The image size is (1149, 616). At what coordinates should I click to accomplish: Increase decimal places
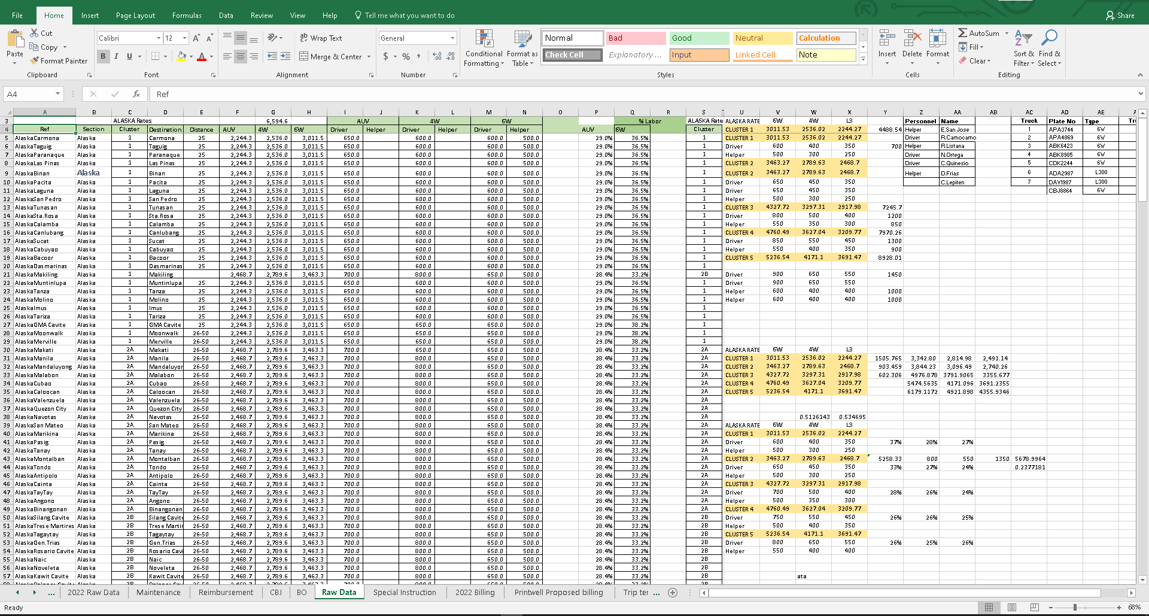(x=437, y=56)
